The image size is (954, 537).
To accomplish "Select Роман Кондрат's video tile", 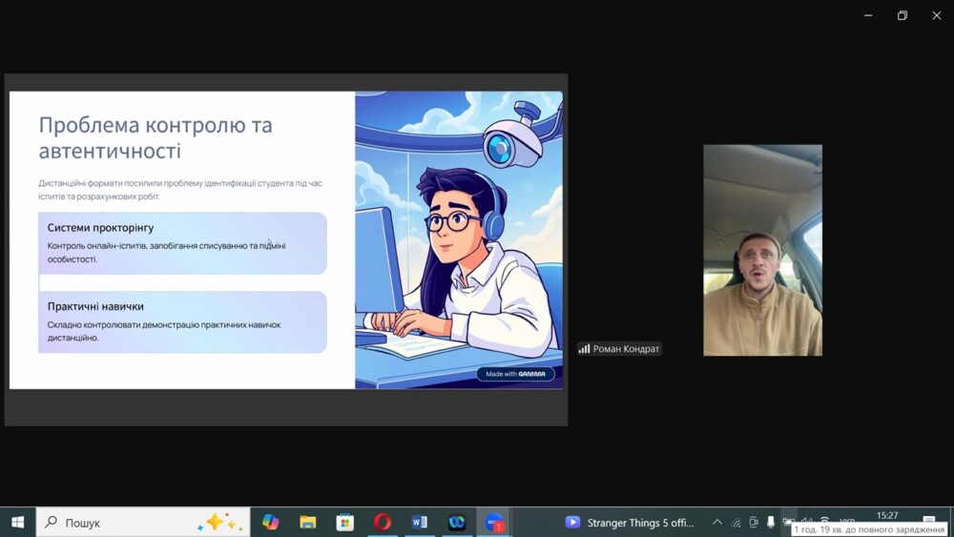I will click(762, 250).
